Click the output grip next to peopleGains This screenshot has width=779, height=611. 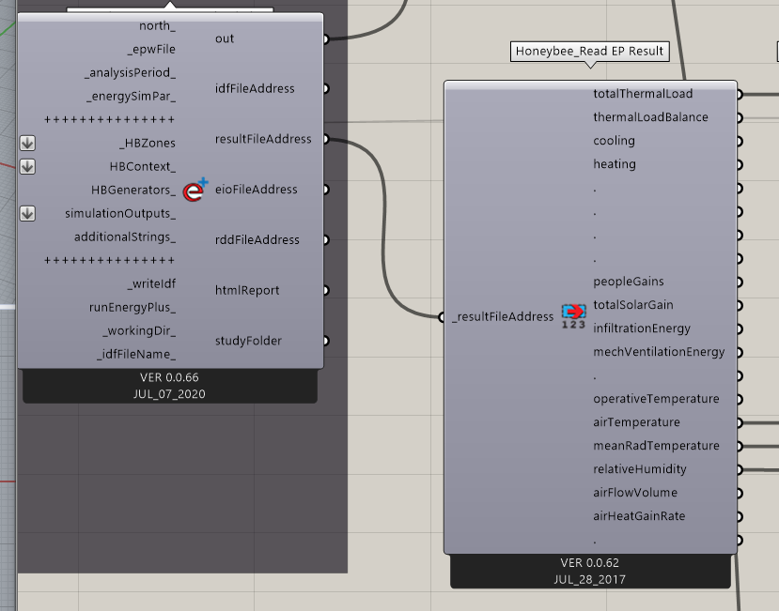click(740, 282)
